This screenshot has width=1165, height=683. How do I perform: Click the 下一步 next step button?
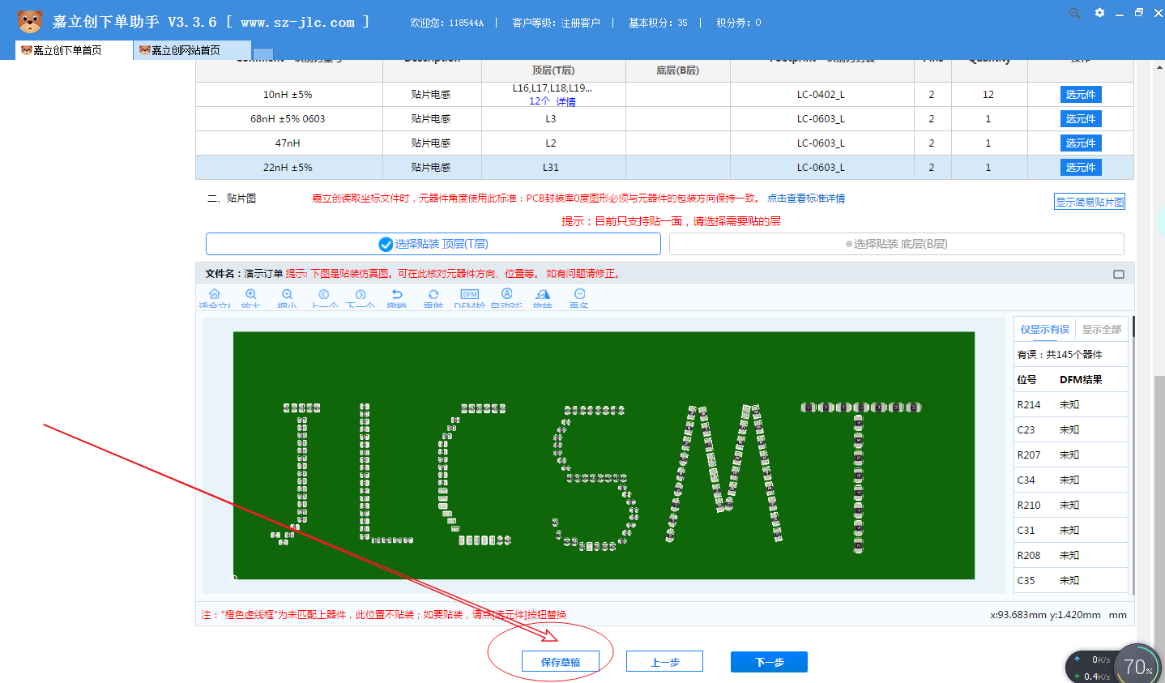tap(769, 662)
